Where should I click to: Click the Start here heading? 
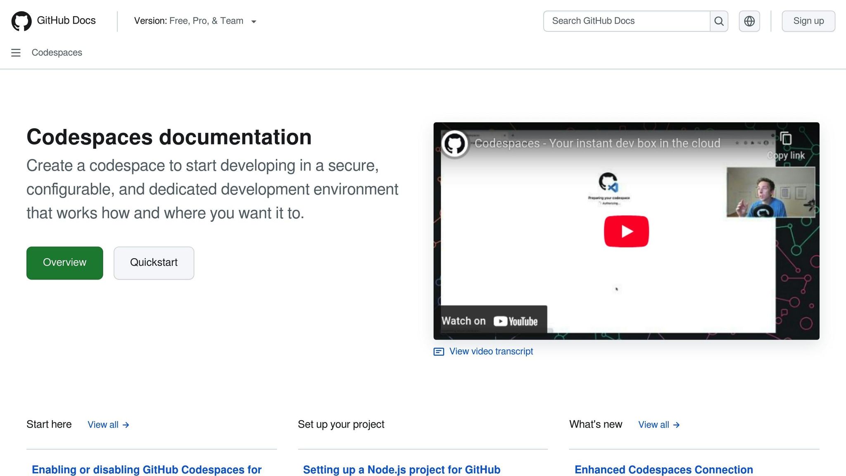click(x=49, y=424)
